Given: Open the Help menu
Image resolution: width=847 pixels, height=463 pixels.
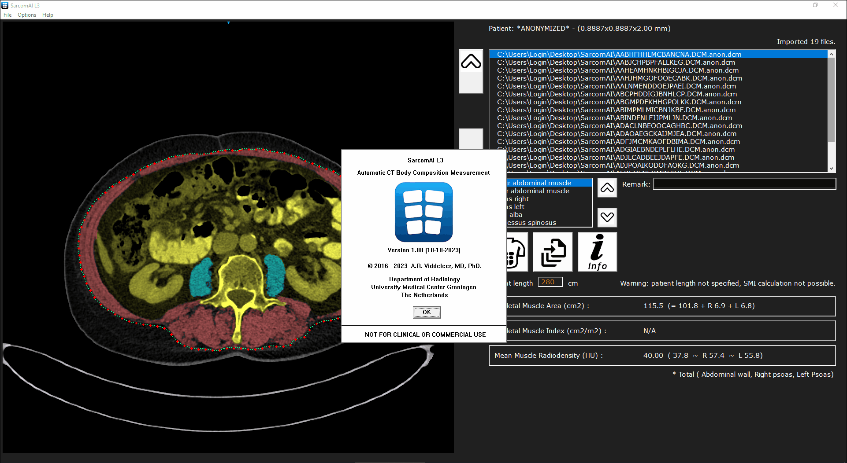Looking at the screenshot, I should [x=48, y=15].
